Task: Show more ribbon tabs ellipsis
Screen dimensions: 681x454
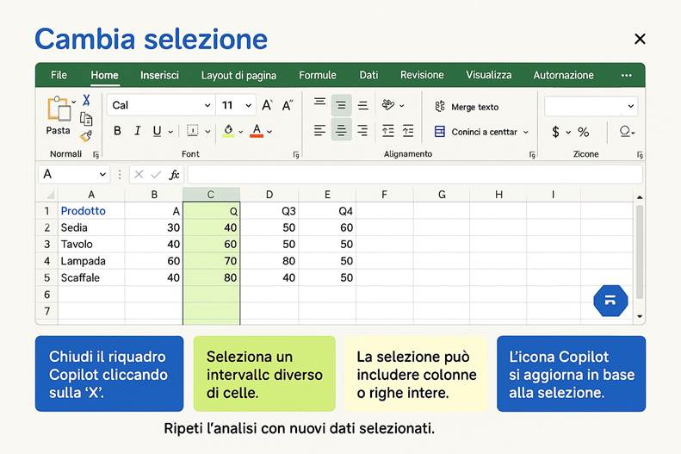Action: pyautogui.click(x=626, y=76)
